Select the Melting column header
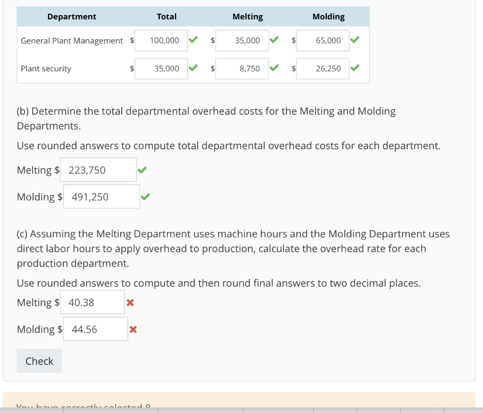Screen dimensions: 483x413 [248, 17]
